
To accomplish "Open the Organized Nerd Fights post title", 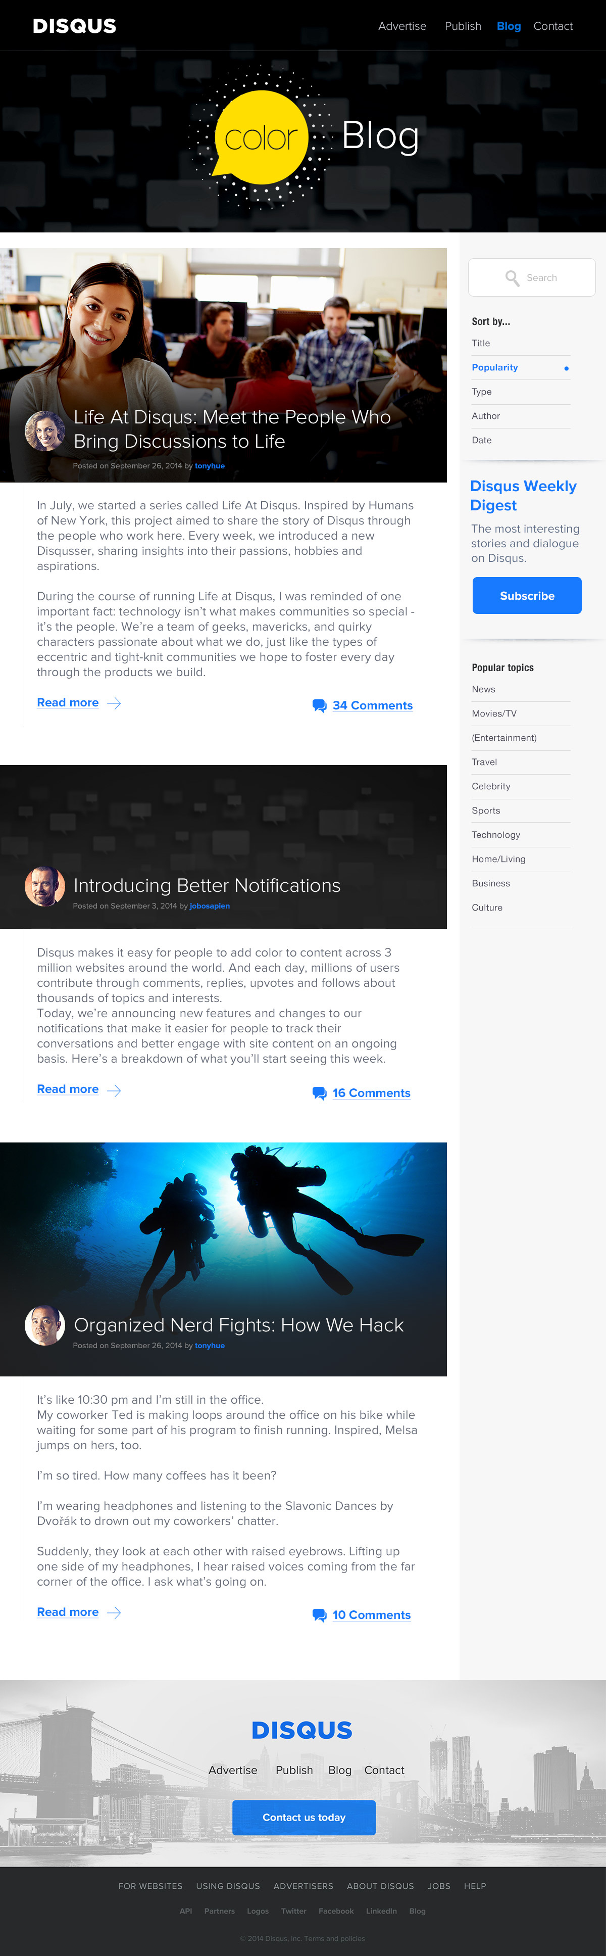I will coord(239,1325).
